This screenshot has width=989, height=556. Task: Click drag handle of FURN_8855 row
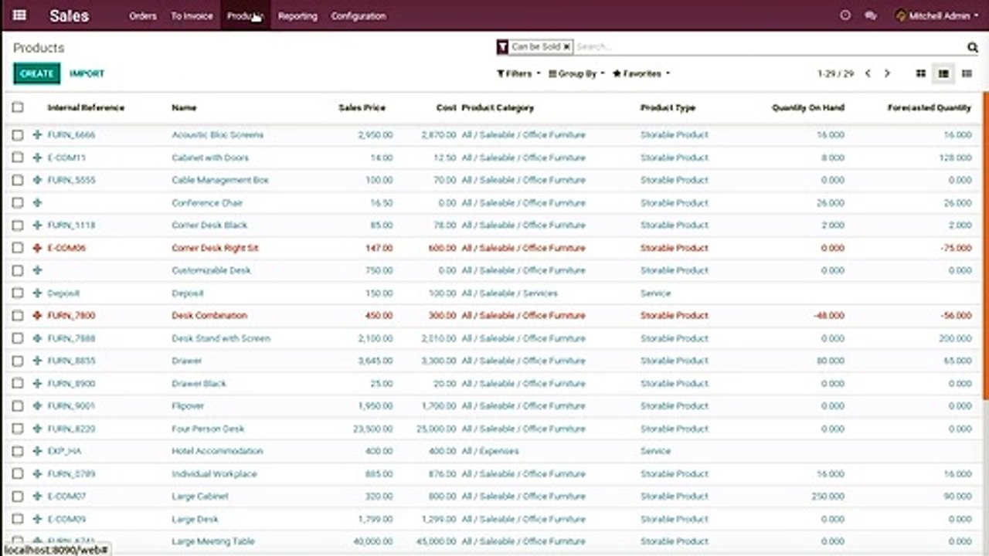tap(37, 361)
